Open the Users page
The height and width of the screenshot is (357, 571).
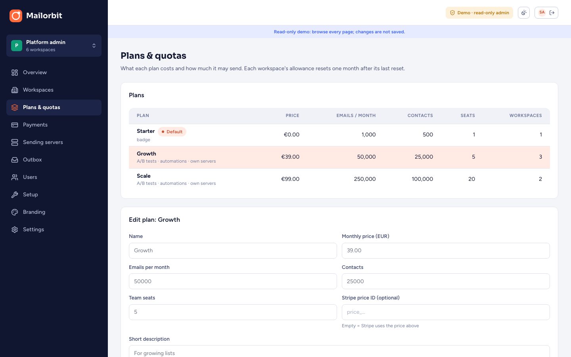(54, 177)
